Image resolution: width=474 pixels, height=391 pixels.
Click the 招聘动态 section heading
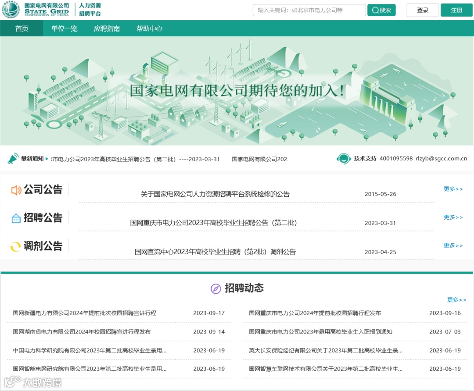coord(244,288)
